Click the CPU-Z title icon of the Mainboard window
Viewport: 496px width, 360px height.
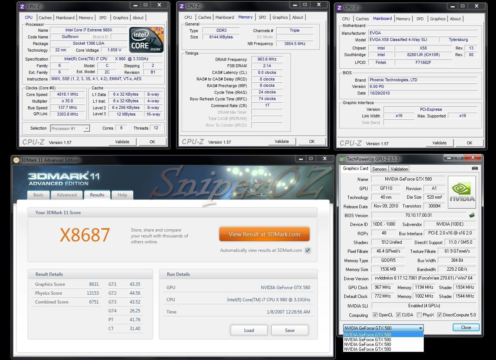(339, 7)
